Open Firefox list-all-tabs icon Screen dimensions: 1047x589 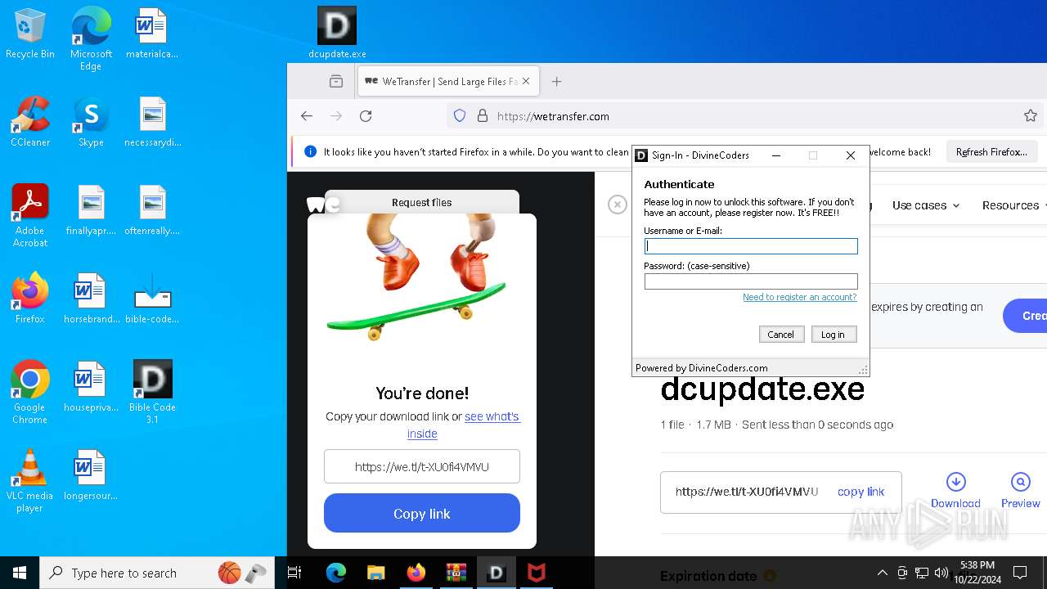coord(336,81)
